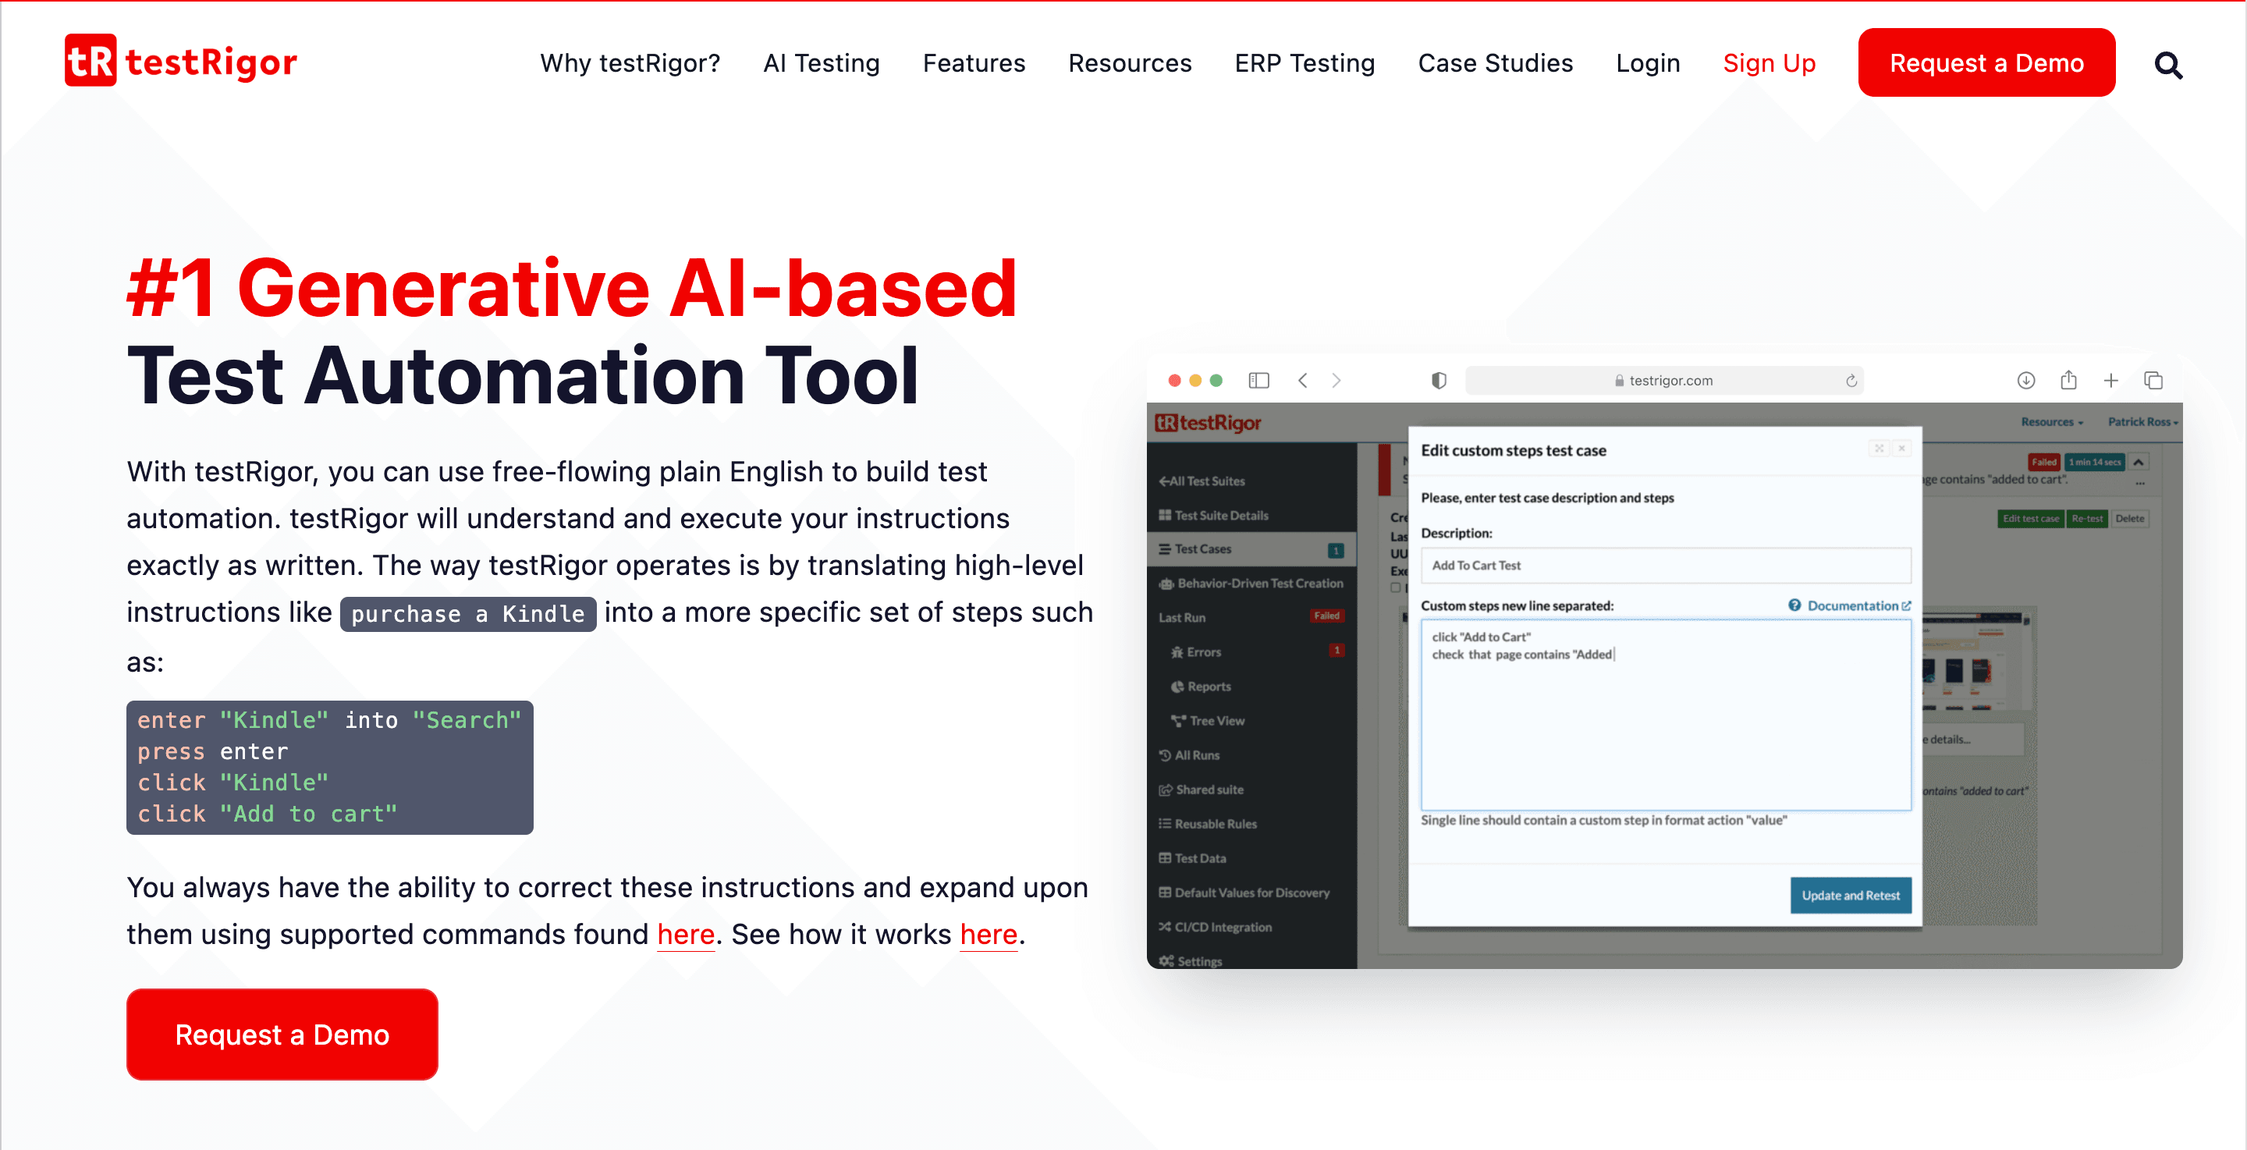Open the Case Studies menu item

pos(1495,63)
